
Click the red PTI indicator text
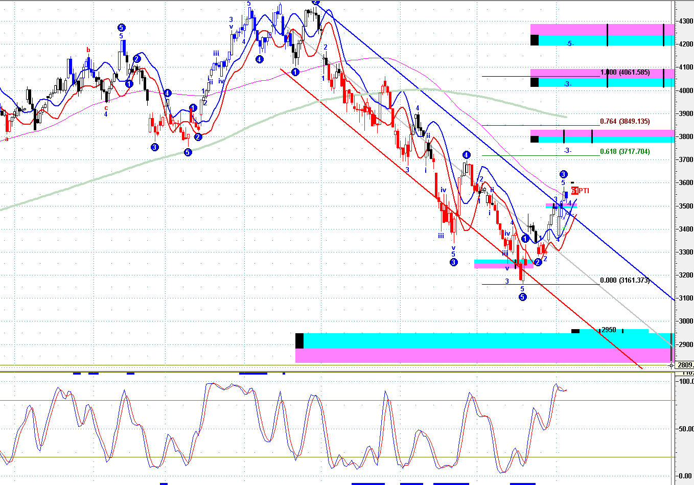point(584,191)
